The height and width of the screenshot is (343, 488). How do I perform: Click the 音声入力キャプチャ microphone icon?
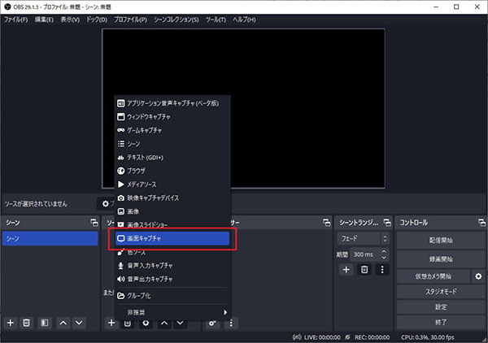point(120,266)
